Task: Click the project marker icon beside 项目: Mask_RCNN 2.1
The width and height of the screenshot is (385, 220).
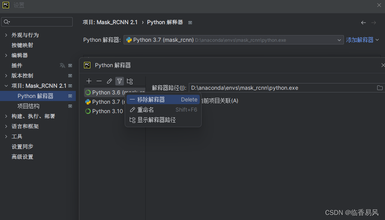Action: [x=70, y=86]
